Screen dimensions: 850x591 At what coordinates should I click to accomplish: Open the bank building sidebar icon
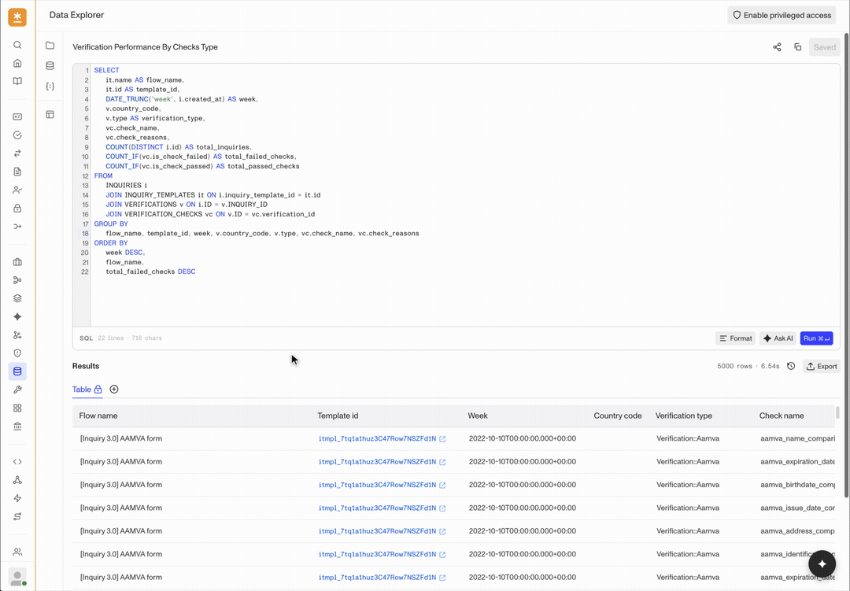point(17,427)
